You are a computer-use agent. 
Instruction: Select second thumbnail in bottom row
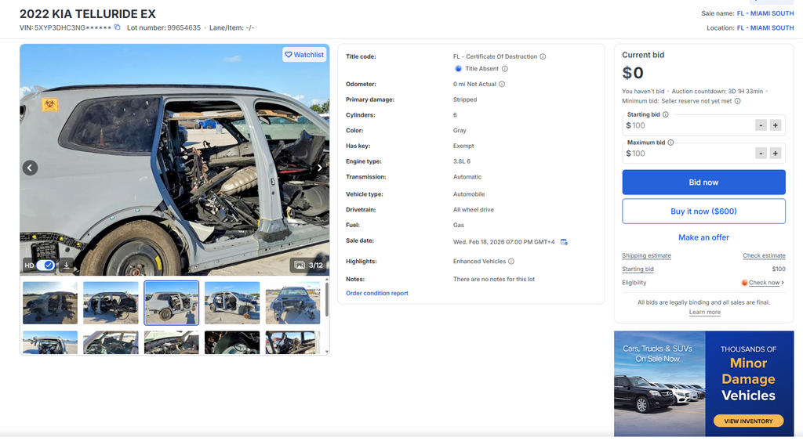tap(111, 342)
